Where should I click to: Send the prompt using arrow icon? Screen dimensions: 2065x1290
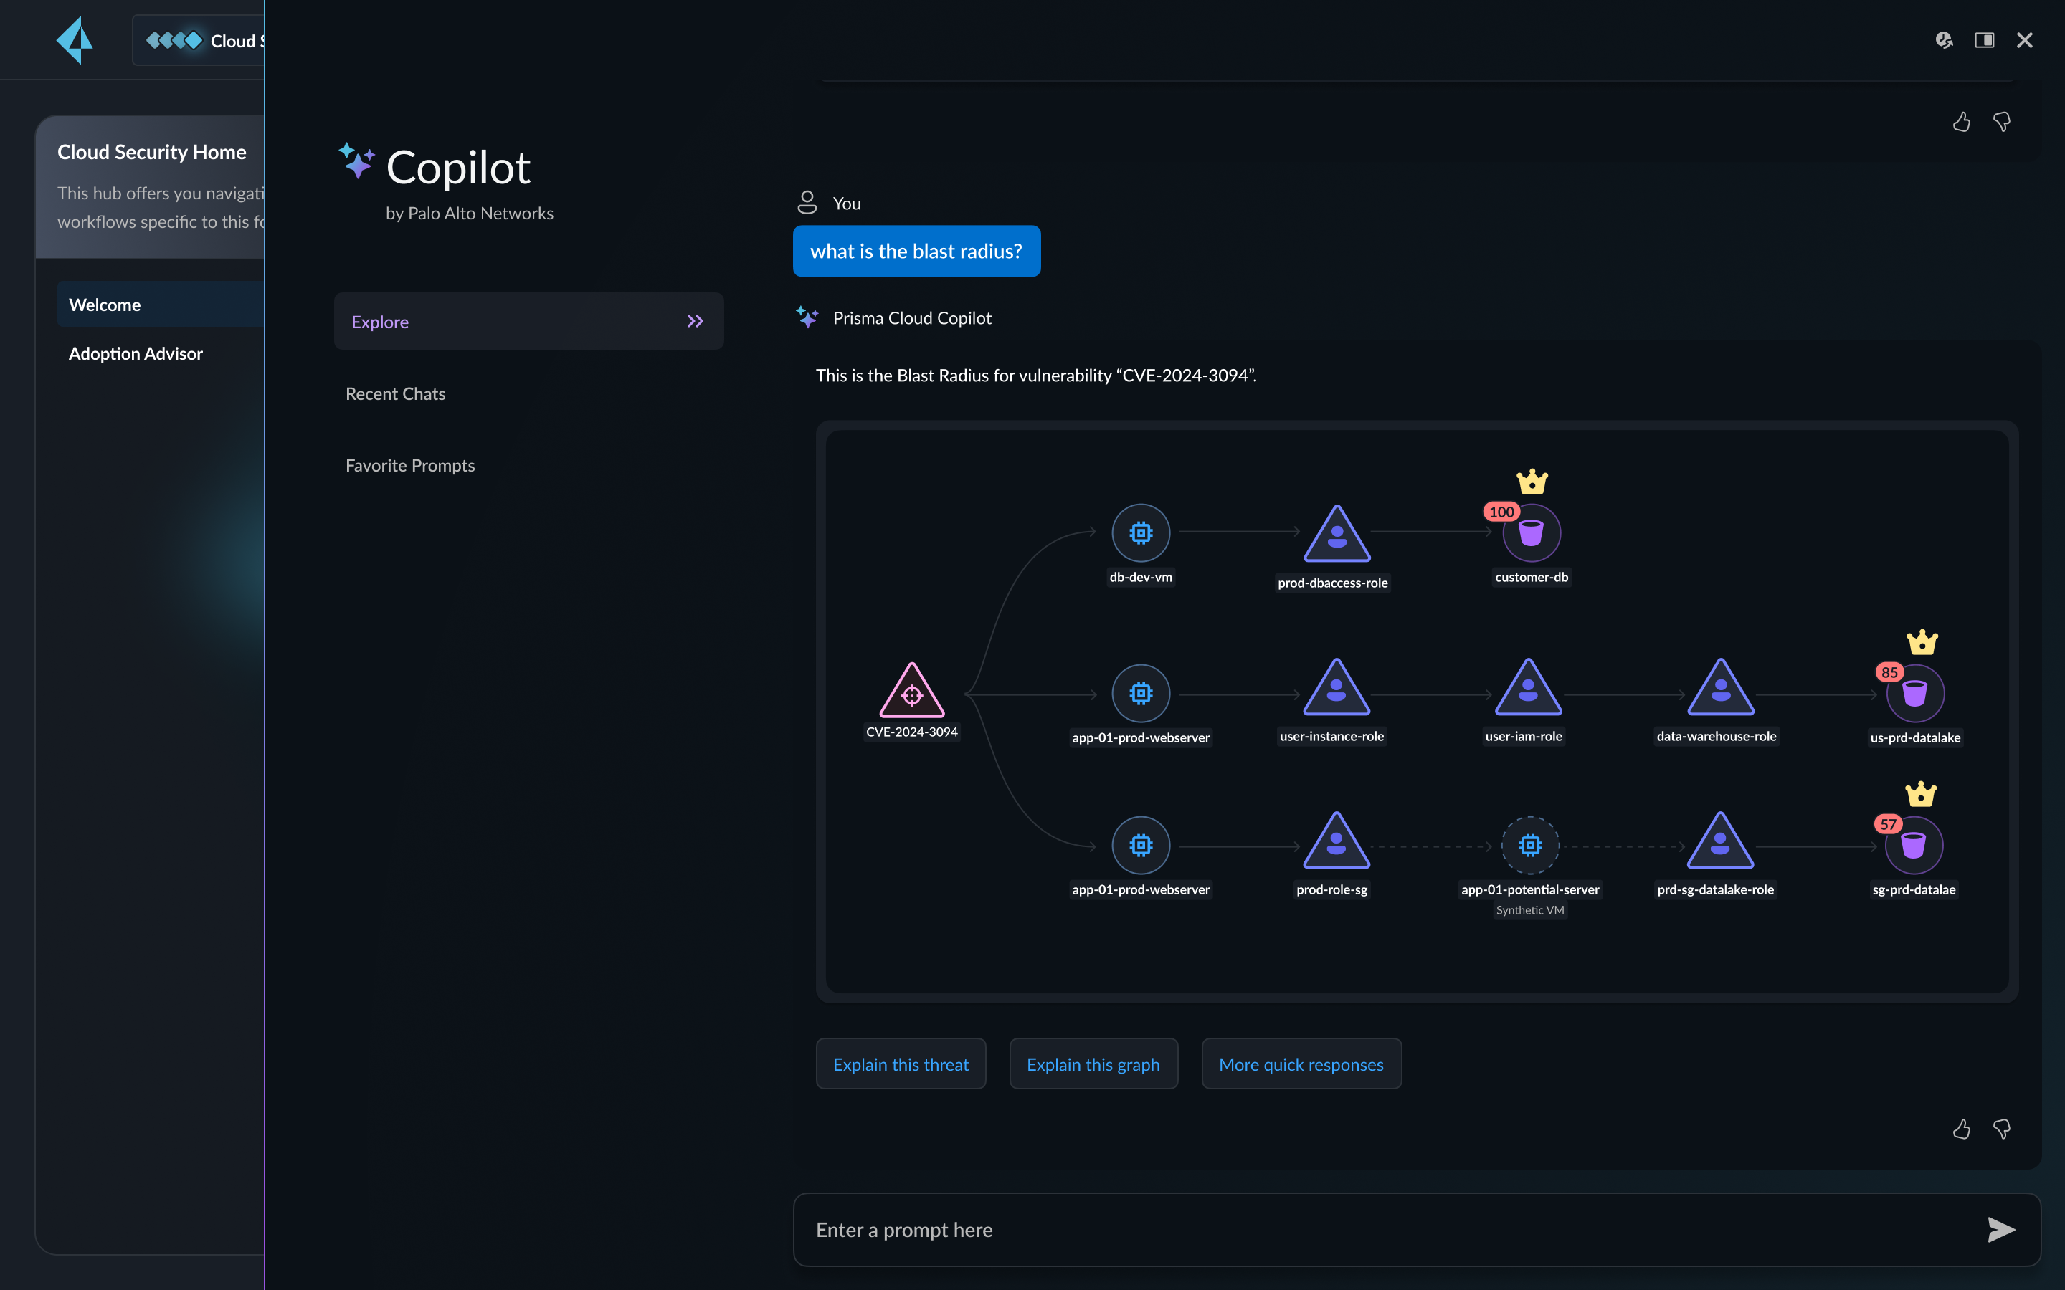pyautogui.click(x=2000, y=1229)
